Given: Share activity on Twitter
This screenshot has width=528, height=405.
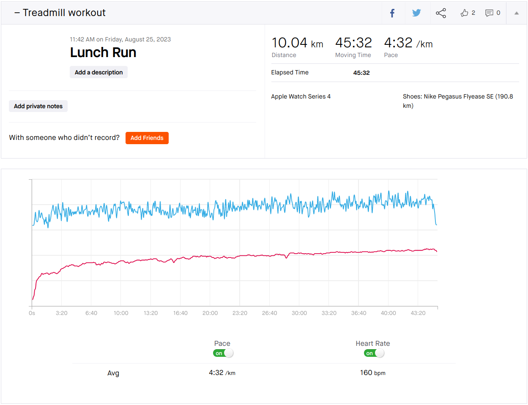Looking at the screenshot, I should click(x=416, y=13).
